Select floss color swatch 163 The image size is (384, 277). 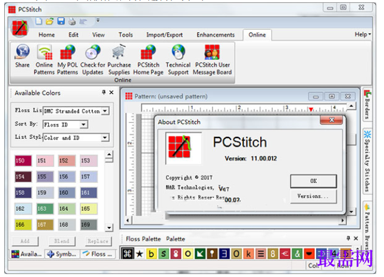[45, 208]
